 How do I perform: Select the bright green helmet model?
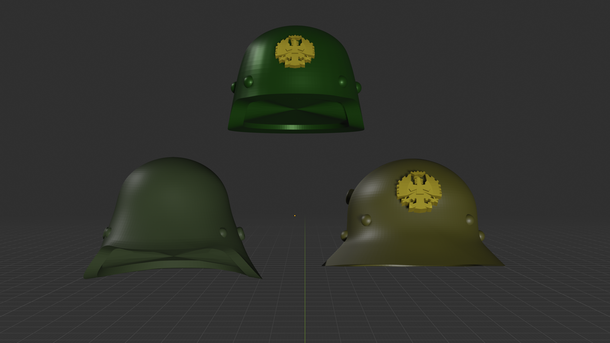pos(295,79)
